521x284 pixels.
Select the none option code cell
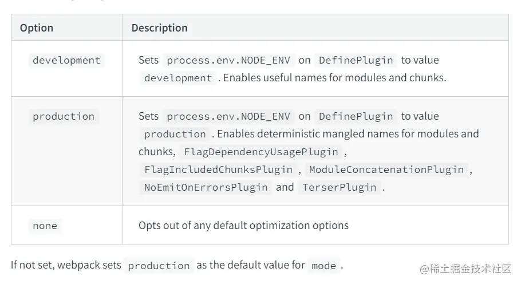click(x=45, y=226)
